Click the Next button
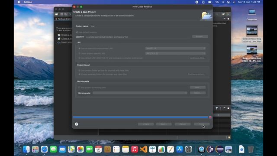The height and width of the screenshot is (156, 277). pos(164,124)
